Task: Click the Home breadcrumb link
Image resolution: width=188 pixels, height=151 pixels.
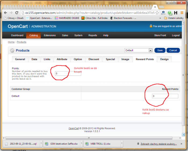Action: coord(11,42)
